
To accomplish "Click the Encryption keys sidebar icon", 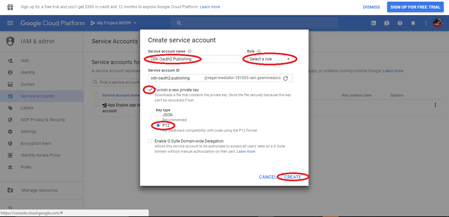I will [10, 143].
